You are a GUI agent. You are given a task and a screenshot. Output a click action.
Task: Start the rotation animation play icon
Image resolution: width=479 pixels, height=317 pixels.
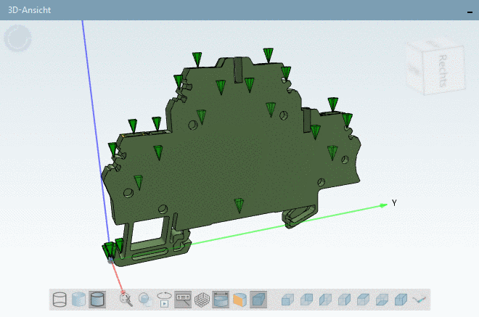point(164,300)
